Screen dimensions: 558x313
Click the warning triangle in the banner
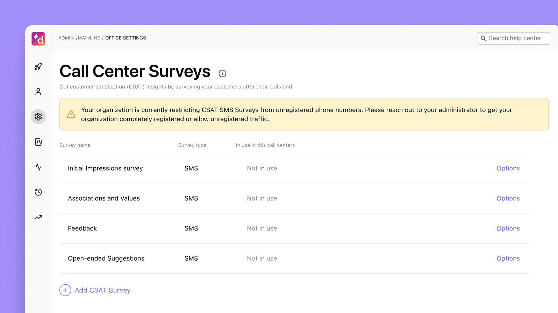(71, 114)
